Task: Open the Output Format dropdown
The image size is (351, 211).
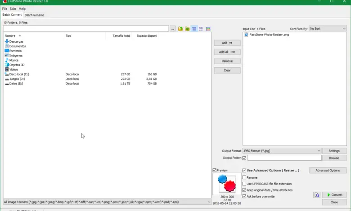Action: pos(282,151)
